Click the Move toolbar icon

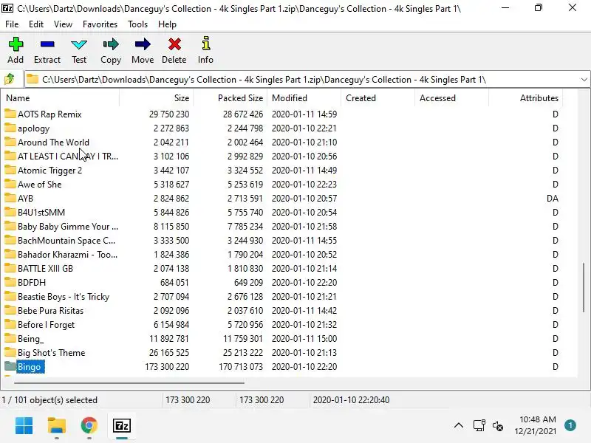pyautogui.click(x=143, y=44)
